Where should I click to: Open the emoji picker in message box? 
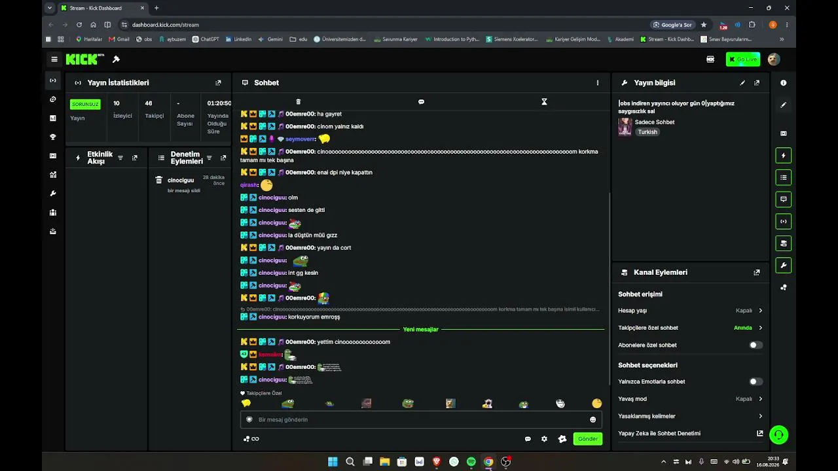tap(593, 419)
